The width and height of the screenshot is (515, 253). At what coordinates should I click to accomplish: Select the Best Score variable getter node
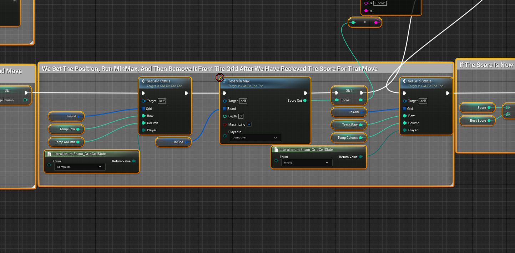pos(477,120)
